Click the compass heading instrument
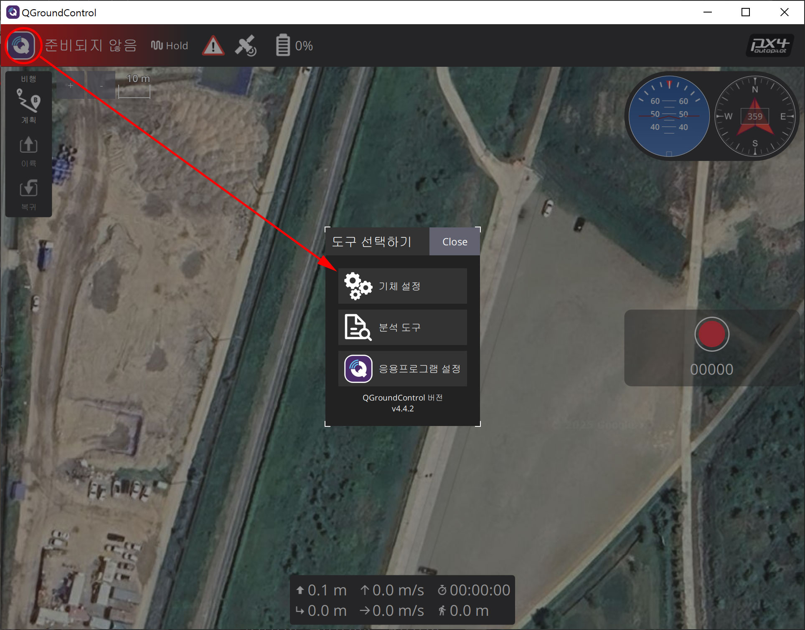The image size is (805, 630). tap(754, 116)
